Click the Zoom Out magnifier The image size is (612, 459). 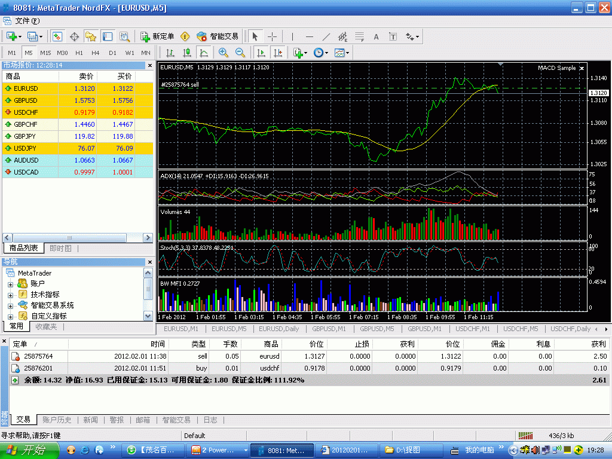240,53
